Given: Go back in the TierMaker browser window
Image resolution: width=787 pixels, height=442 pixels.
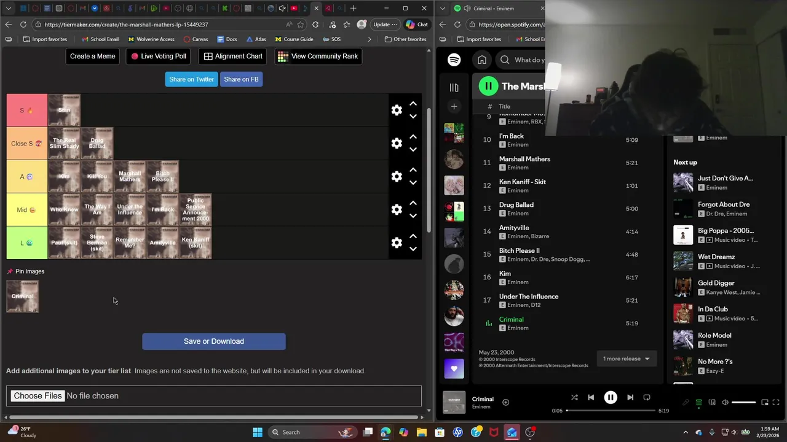Looking at the screenshot, I should pos(8,25).
